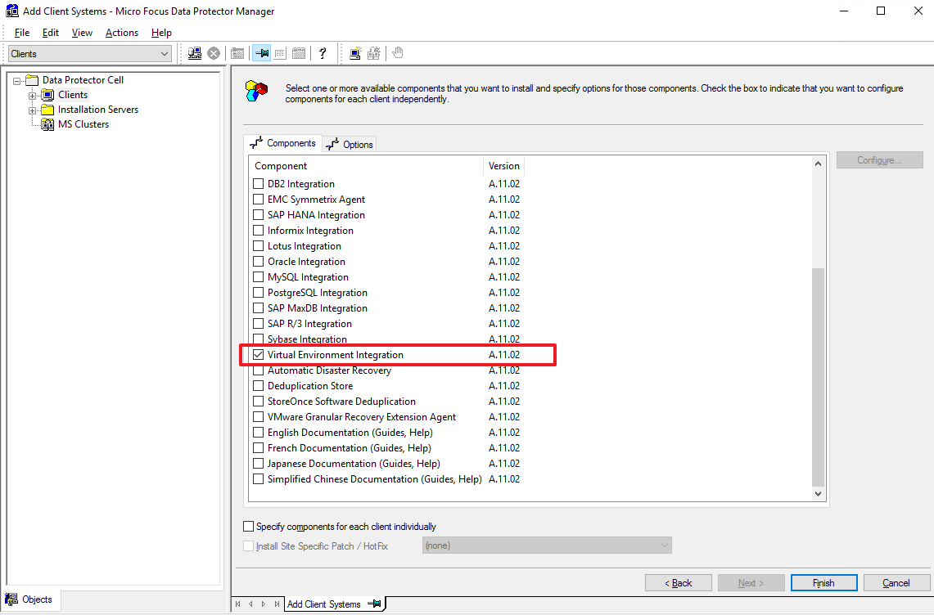Screen dimensions: 934x615
Task: Select Oracle Integration checkbox
Action: [258, 262]
